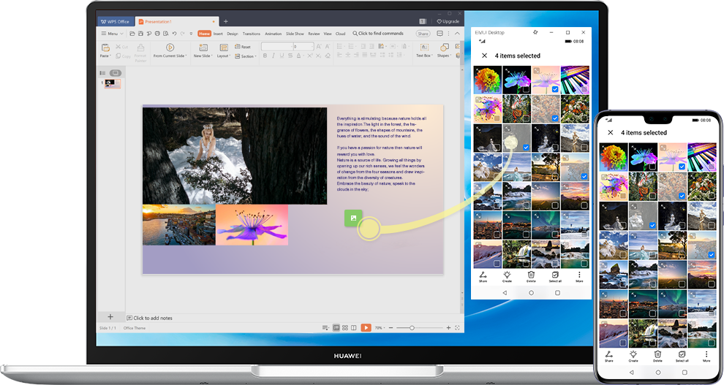Start the slideshow with orange play button

coord(366,328)
